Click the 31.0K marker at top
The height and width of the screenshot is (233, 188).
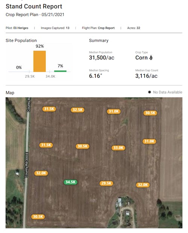[114, 111]
